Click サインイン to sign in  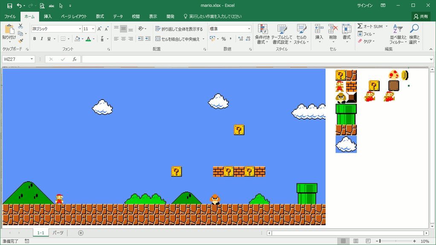(365, 6)
